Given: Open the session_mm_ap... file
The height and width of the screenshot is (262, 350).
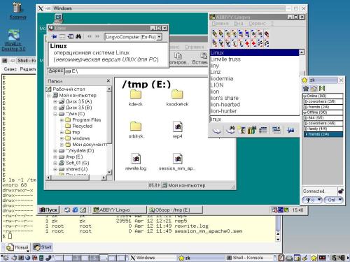Looking at the screenshot, I should point(177,162).
